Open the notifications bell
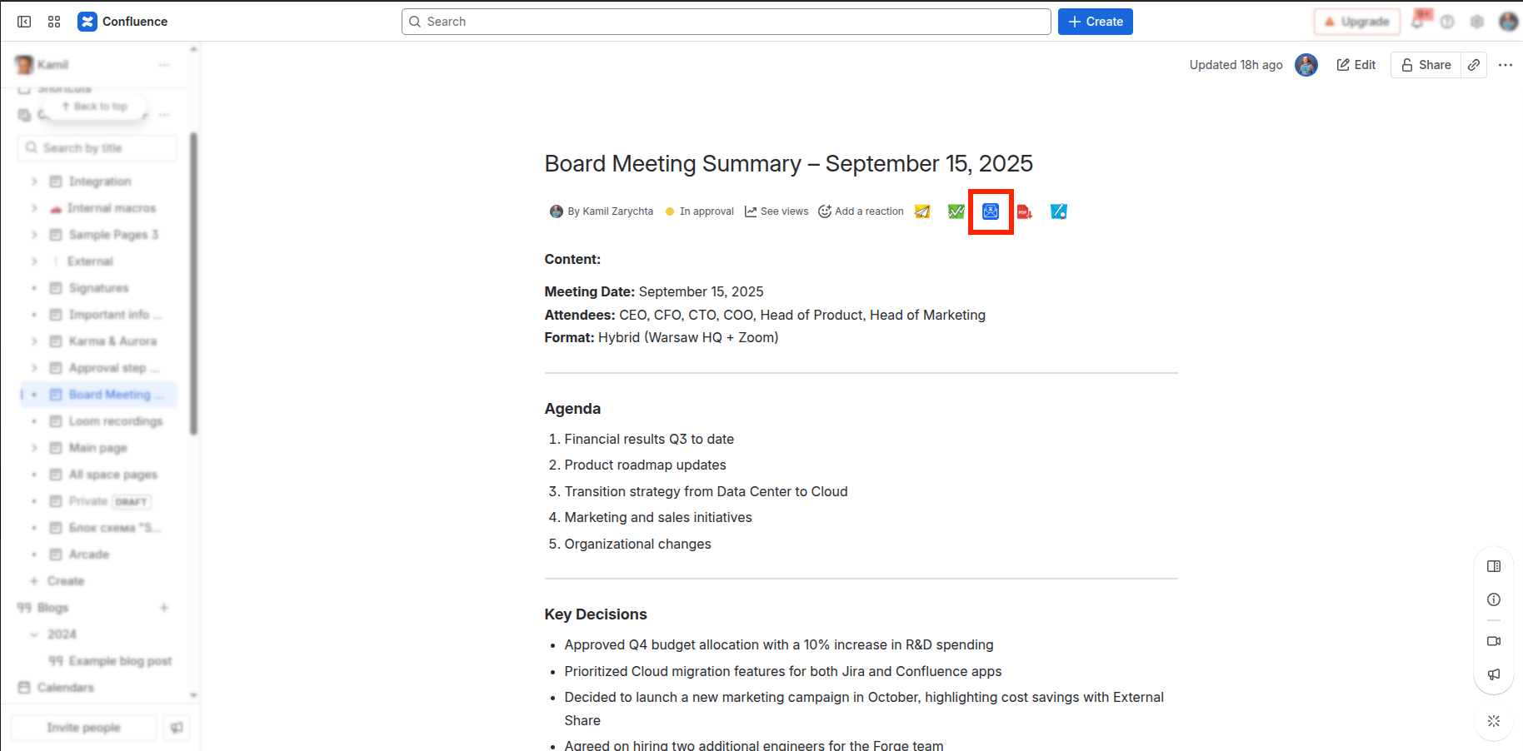 [x=1418, y=22]
